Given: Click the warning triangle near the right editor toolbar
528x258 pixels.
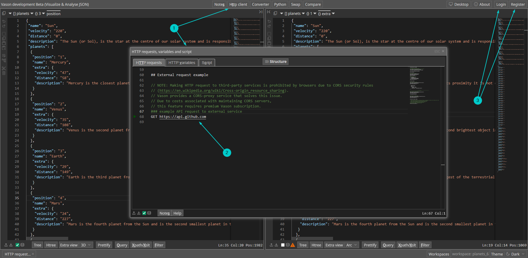Looking at the screenshot, I should tap(293, 245).
